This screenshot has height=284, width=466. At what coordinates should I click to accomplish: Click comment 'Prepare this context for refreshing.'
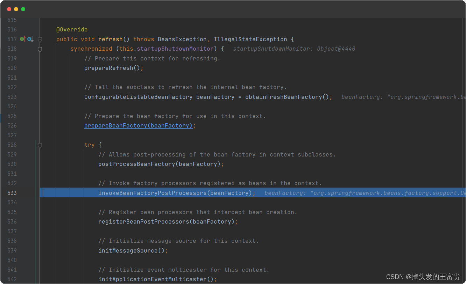click(153, 59)
